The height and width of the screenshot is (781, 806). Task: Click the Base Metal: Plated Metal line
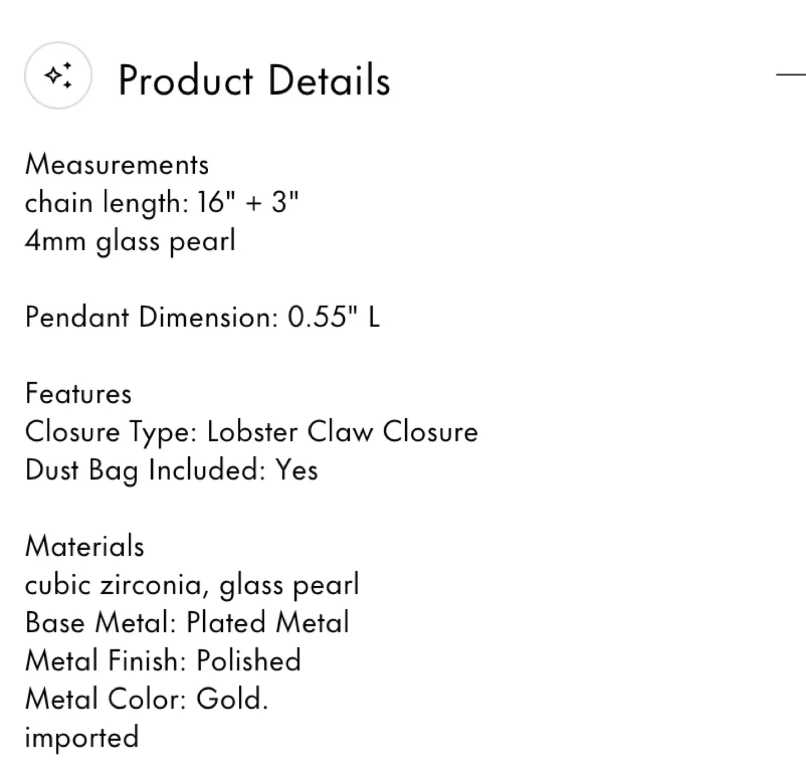[x=188, y=623]
